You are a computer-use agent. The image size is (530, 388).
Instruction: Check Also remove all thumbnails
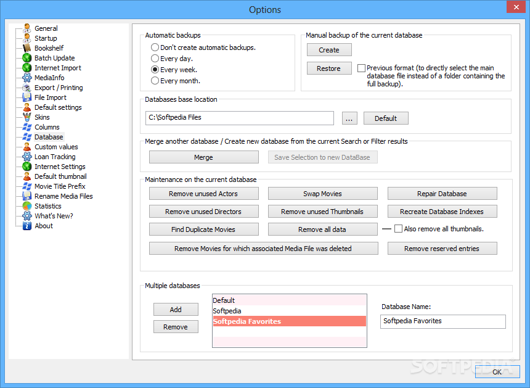(399, 229)
